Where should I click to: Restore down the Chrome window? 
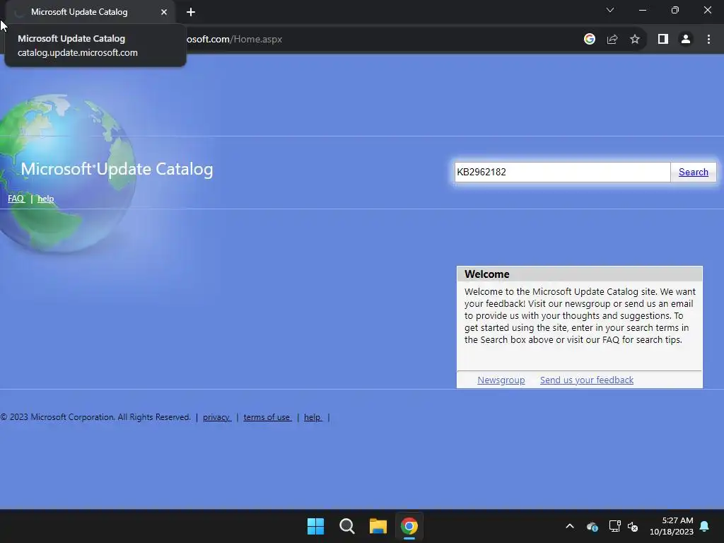(675, 10)
